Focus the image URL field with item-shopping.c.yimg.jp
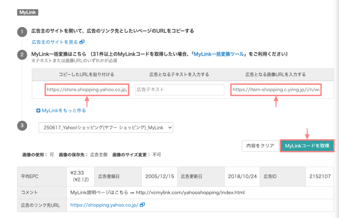This screenshot has width=339, height=218. click(276, 89)
